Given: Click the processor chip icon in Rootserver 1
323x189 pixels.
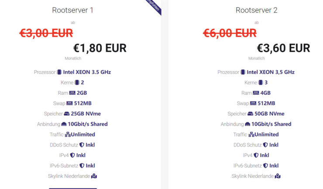Looking at the screenshot, I should 59,72.
